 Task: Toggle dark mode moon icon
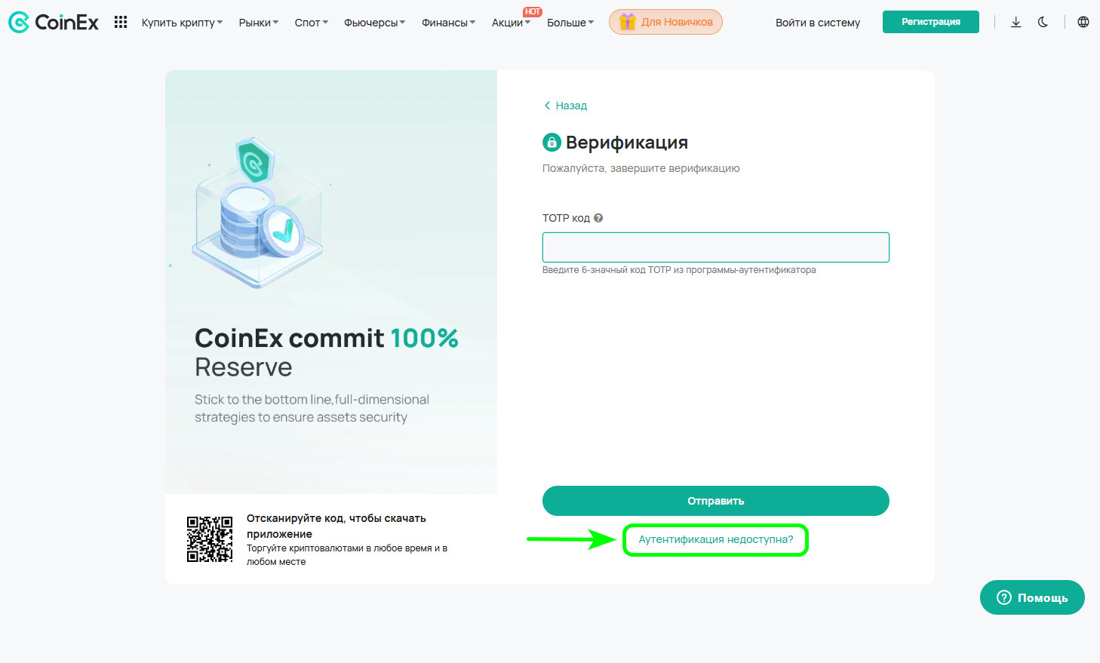click(x=1043, y=22)
